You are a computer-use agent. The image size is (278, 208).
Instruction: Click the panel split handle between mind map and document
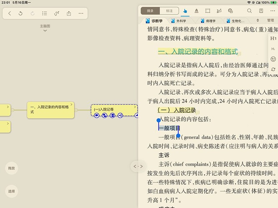point(138,166)
